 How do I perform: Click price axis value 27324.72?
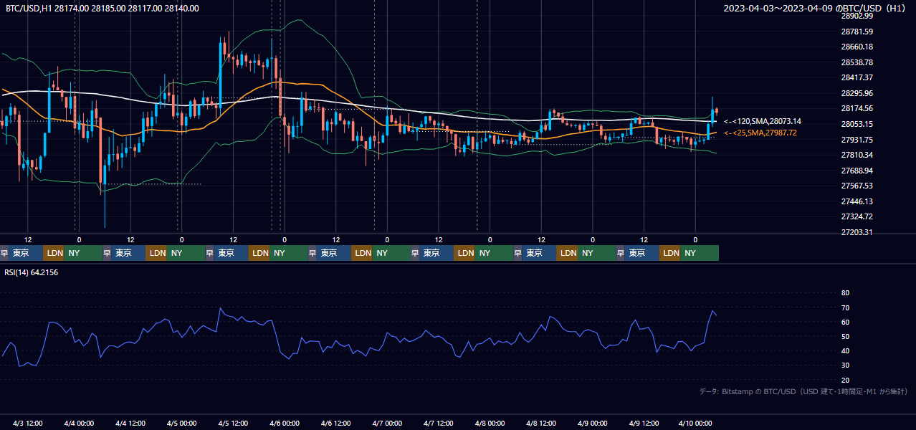click(857, 216)
